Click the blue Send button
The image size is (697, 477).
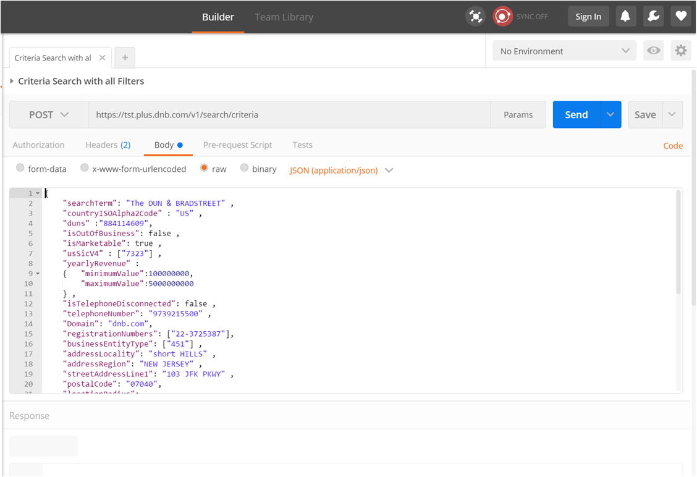click(x=576, y=115)
